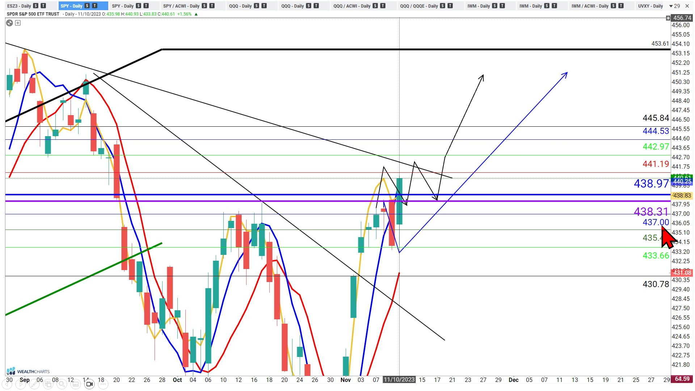This screenshot has height=391, width=695.
Task: Click the round crosshair icon at chart top-left
Action: click(9, 23)
